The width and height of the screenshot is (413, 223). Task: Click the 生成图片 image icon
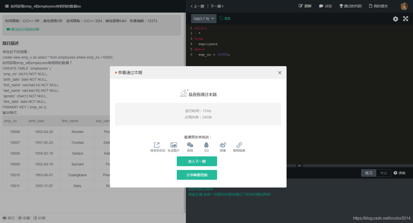(174, 145)
